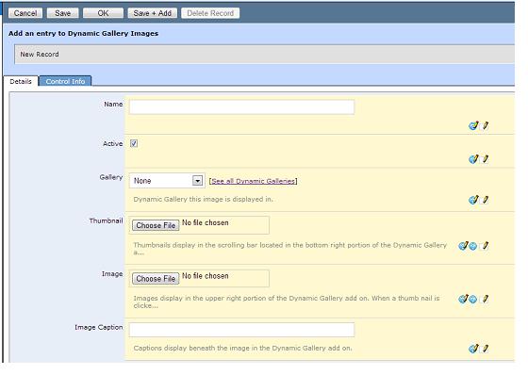The width and height of the screenshot is (528, 375).
Task: Click the globe-pencil icon in Image Caption row
Action: click(x=473, y=349)
